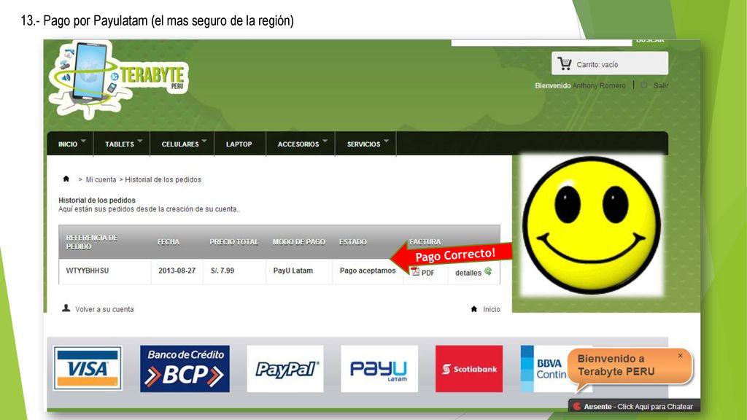Click the Salir logout icon
The width and height of the screenshot is (747, 420).
[644, 85]
